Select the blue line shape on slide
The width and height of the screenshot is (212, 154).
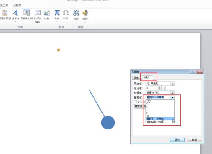(x=97, y=103)
